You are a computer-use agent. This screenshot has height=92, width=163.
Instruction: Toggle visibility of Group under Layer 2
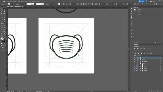134,61
